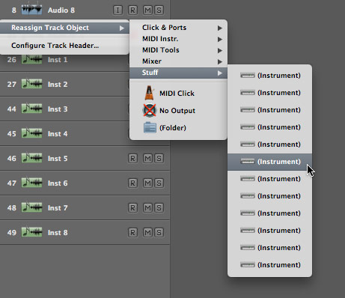Screen dimensions: 345x298
Task: Record-enable the Inst 7 track
Action: pos(132,208)
